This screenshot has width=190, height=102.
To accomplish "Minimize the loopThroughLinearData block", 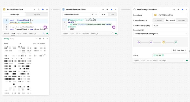I will click(174, 9).
